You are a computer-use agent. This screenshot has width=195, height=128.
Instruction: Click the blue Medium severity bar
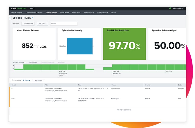pyautogui.click(x=80, y=46)
